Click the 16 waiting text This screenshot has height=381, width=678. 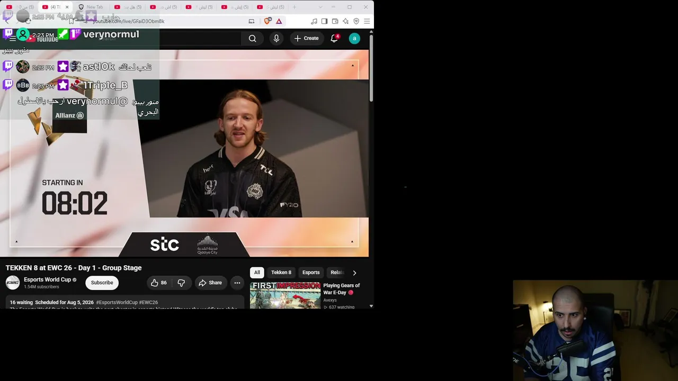[21, 303]
